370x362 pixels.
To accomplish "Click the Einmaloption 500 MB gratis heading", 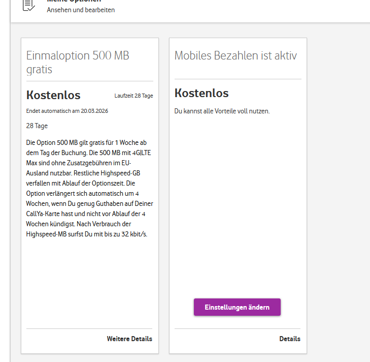I will coord(78,63).
